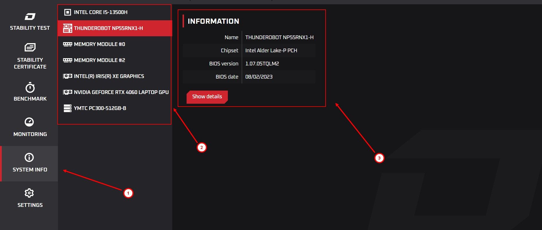Open the MONITORING label

tap(30, 134)
